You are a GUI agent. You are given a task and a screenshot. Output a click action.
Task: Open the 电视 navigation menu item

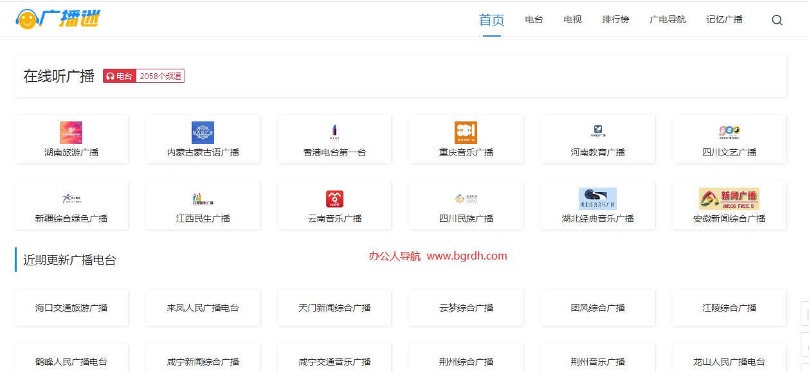[572, 20]
